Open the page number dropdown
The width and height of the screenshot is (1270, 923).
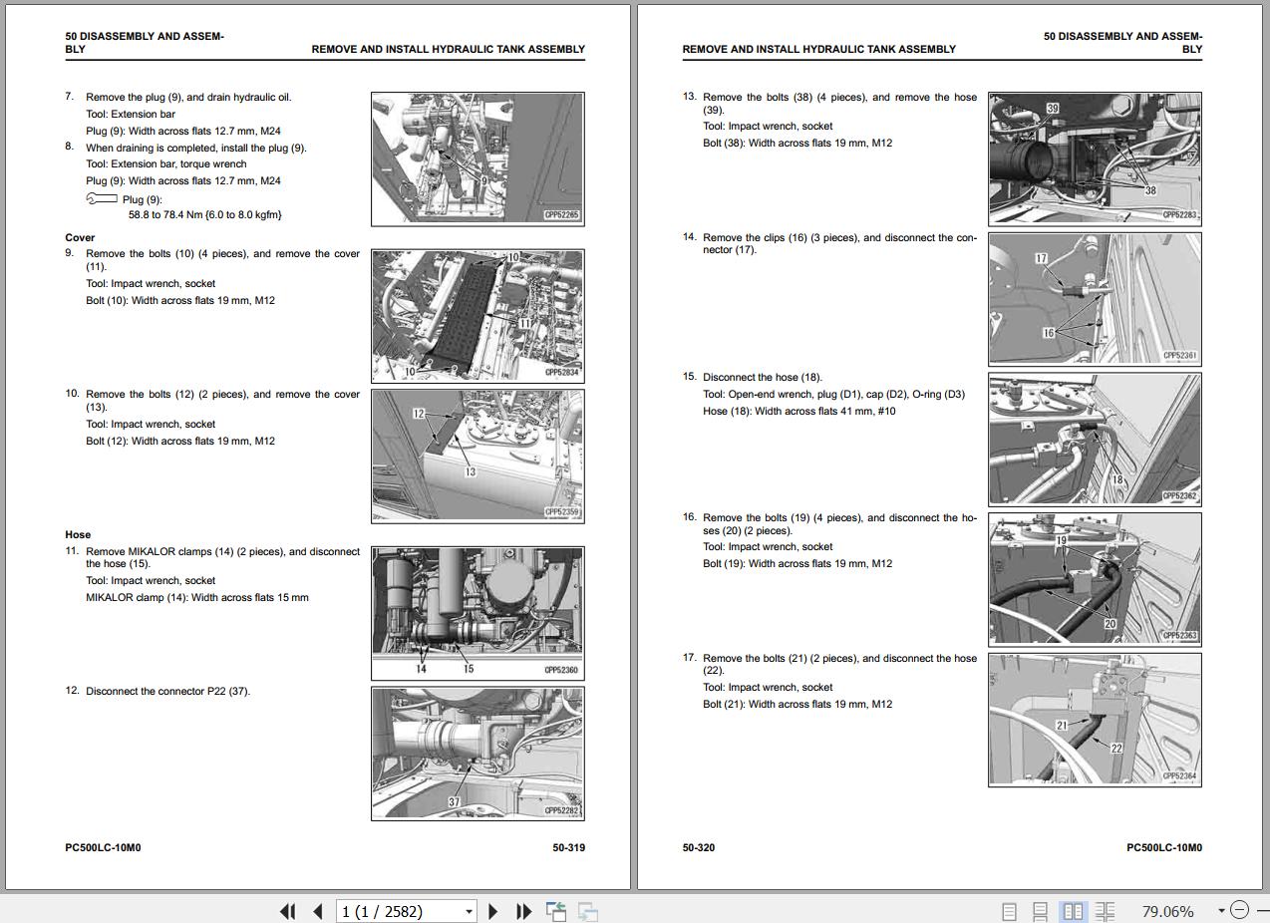coord(469,911)
